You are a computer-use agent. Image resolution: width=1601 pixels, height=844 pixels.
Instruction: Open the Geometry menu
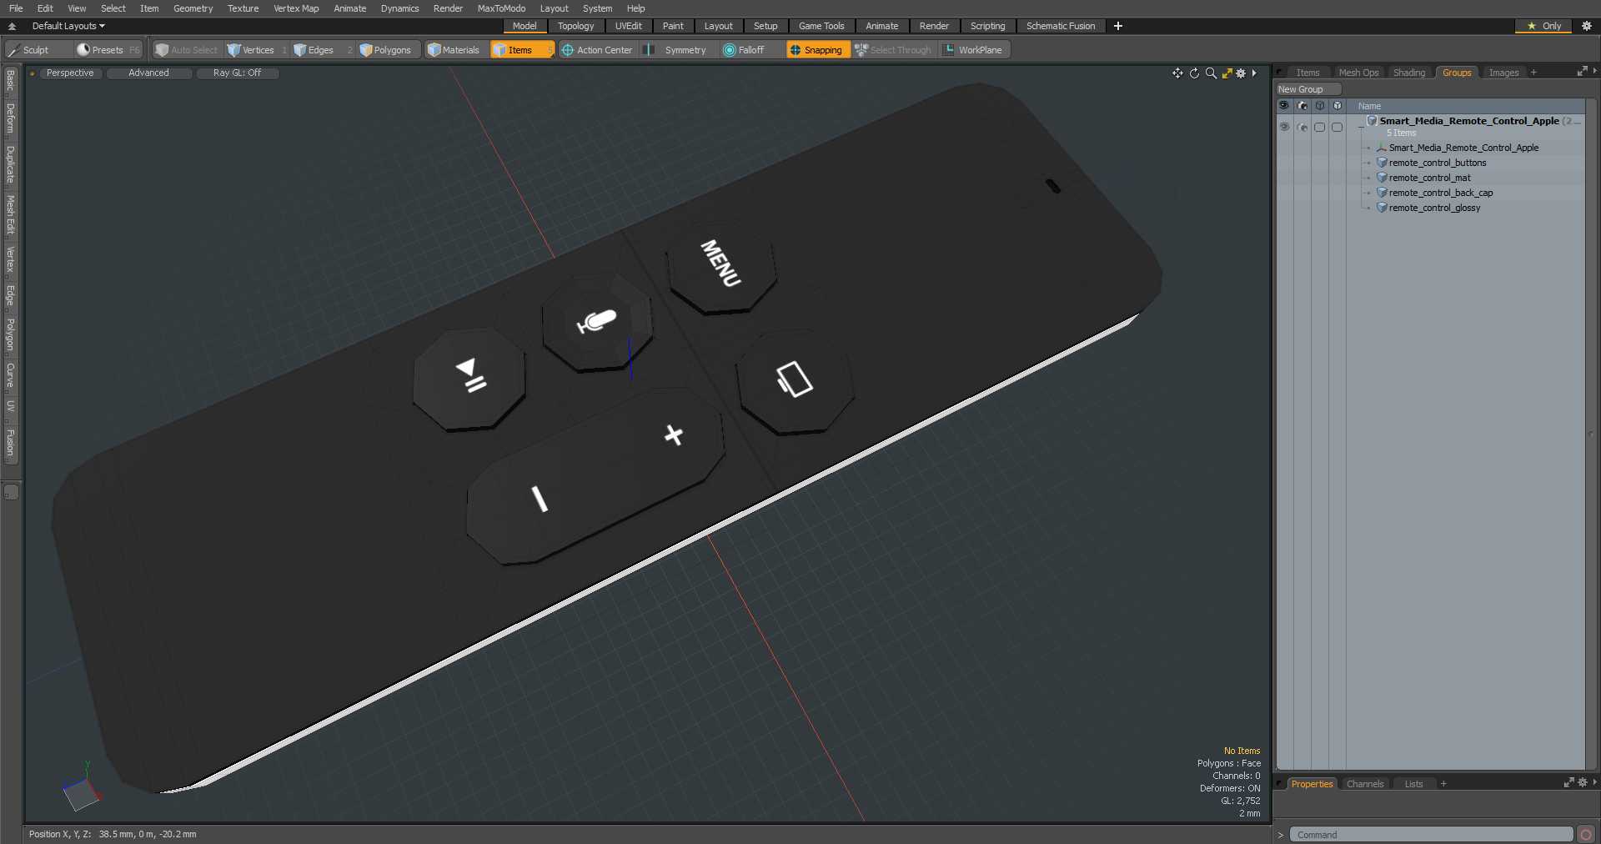(193, 8)
